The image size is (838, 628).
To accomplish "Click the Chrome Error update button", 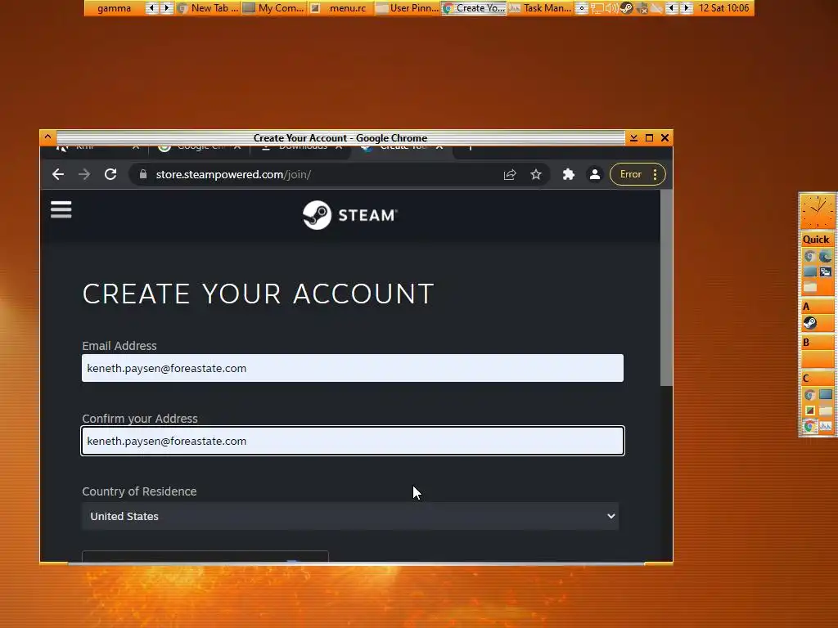I will click(x=638, y=174).
